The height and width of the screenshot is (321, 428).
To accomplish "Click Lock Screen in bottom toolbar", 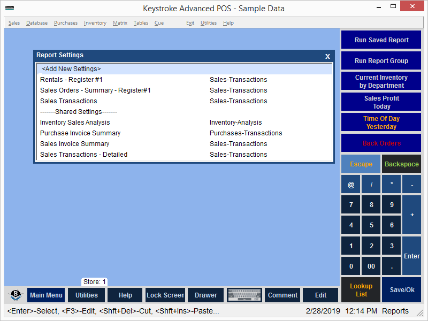I will pyautogui.click(x=165, y=295).
